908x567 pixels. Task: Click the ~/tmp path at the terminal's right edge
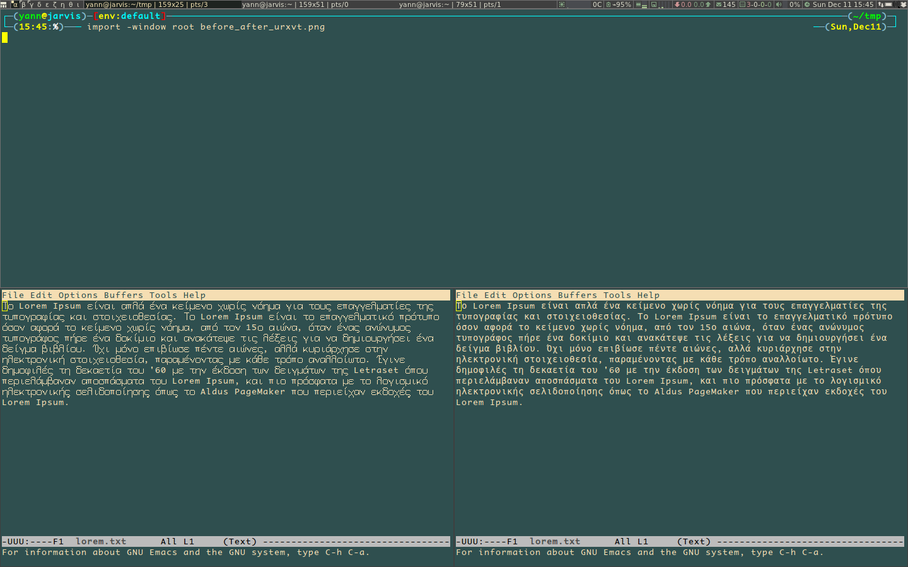[868, 16]
